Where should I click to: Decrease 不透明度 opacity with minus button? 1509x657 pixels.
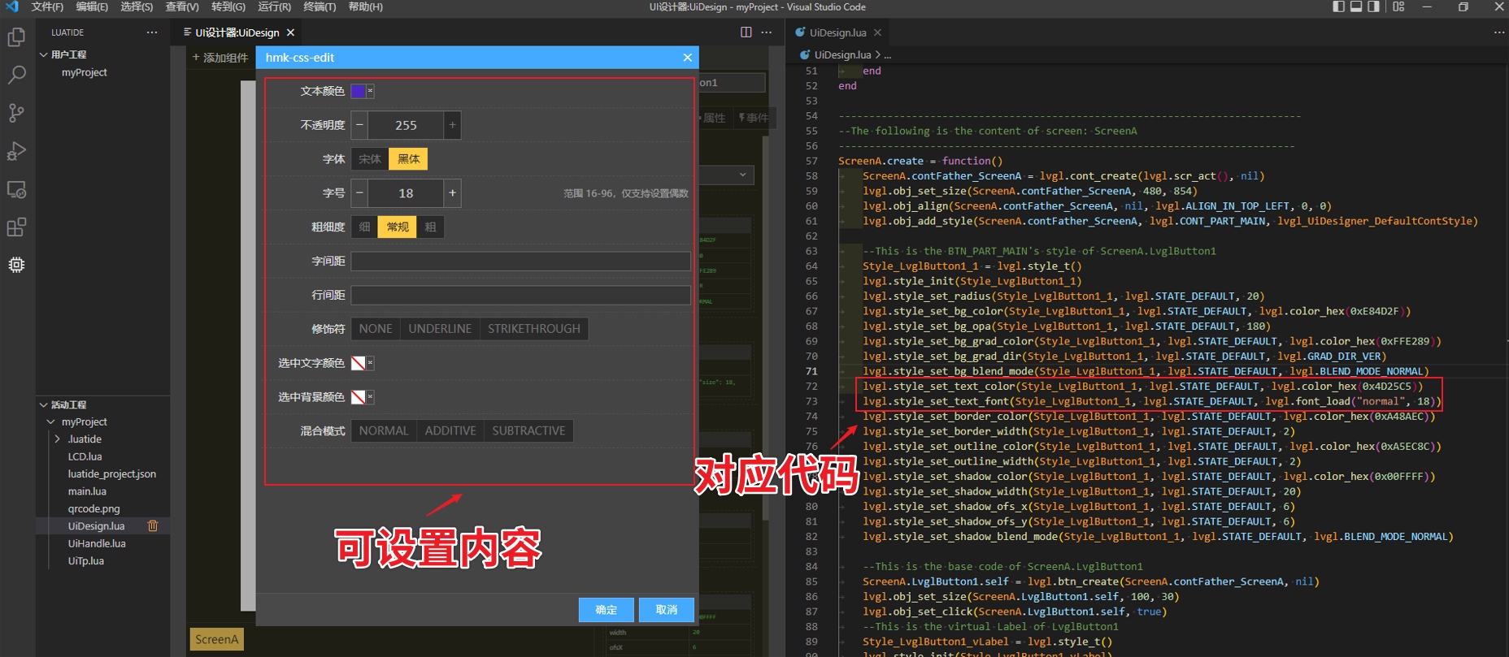coord(359,125)
